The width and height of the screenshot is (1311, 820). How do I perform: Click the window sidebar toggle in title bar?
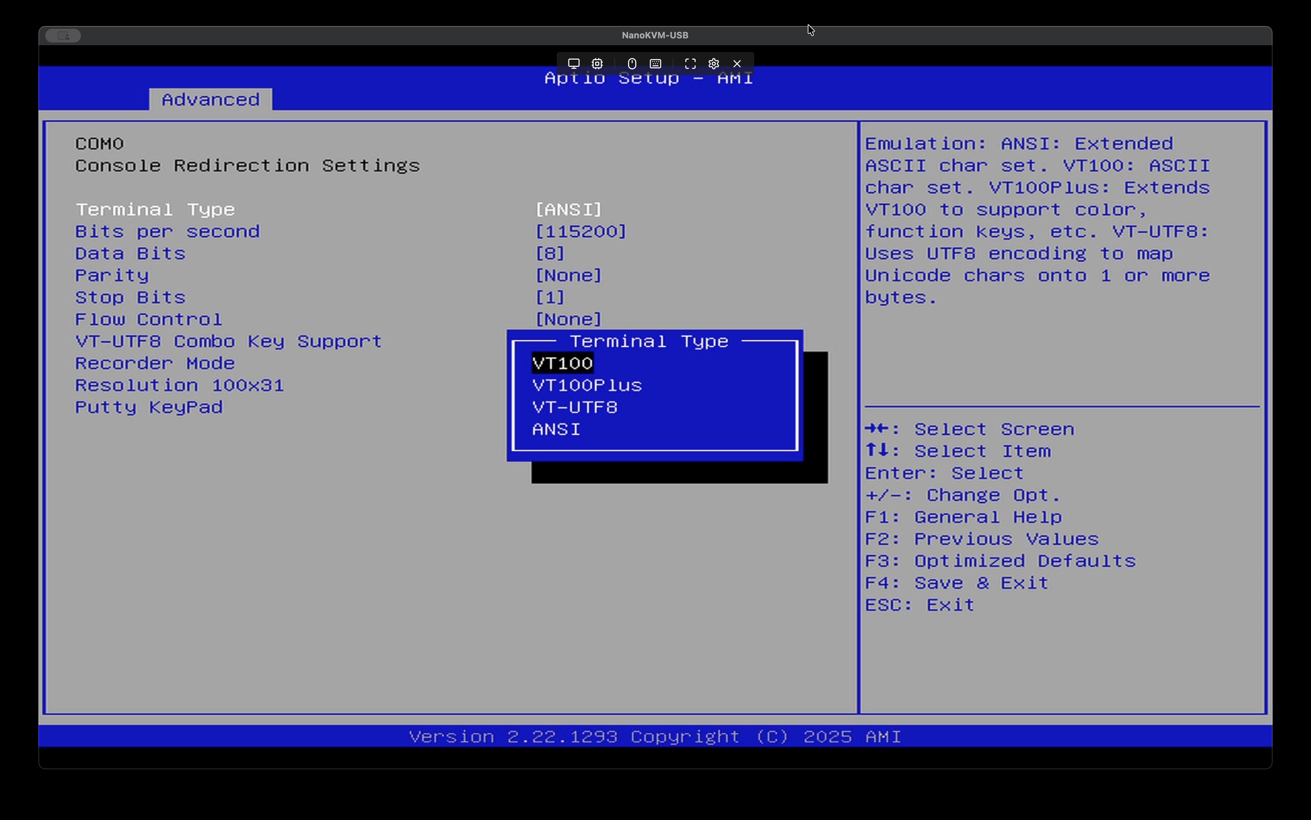[63, 35]
